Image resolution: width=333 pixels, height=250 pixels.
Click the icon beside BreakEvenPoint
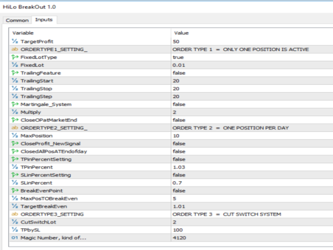point(15,191)
